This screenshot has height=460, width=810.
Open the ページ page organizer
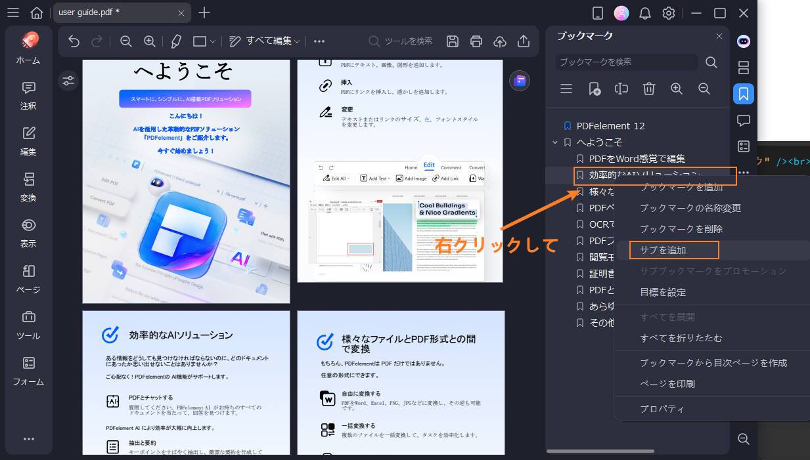click(28, 280)
